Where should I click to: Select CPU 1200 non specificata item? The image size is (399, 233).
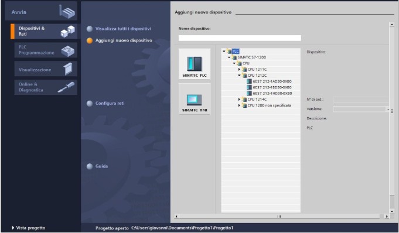point(270,105)
